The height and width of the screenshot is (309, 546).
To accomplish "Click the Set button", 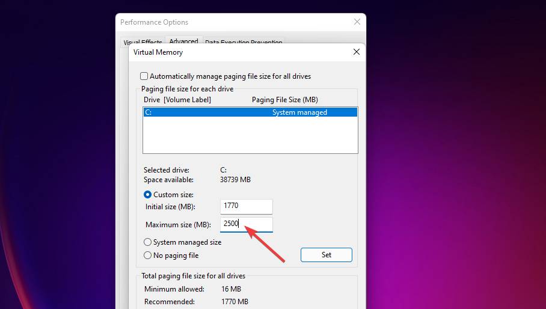I will point(327,255).
